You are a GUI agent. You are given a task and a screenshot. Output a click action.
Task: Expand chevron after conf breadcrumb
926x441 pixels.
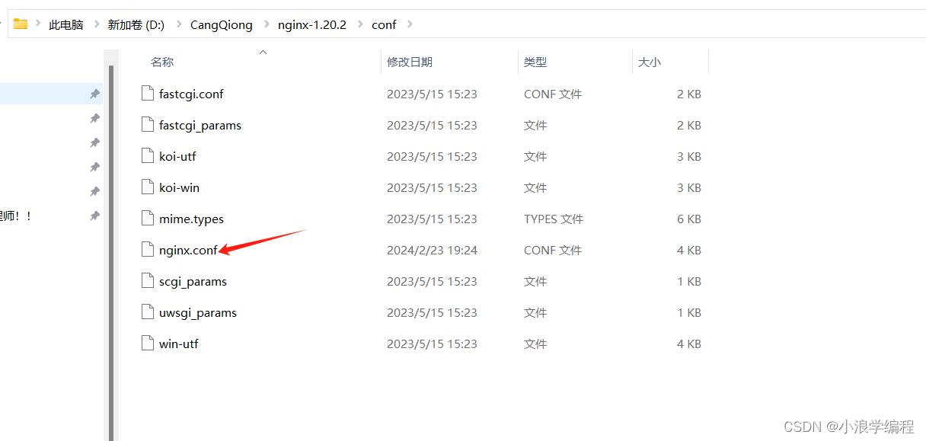tap(410, 24)
